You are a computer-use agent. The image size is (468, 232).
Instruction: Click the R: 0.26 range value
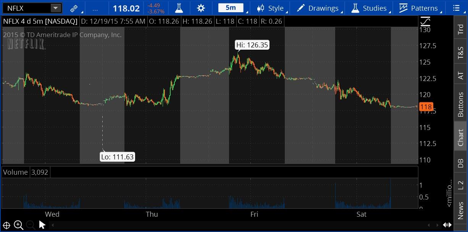coord(271,21)
